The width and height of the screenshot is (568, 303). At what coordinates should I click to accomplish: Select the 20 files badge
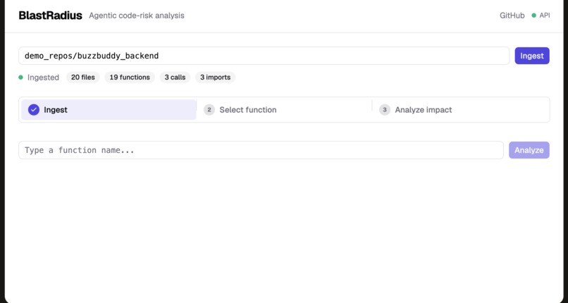(83, 77)
